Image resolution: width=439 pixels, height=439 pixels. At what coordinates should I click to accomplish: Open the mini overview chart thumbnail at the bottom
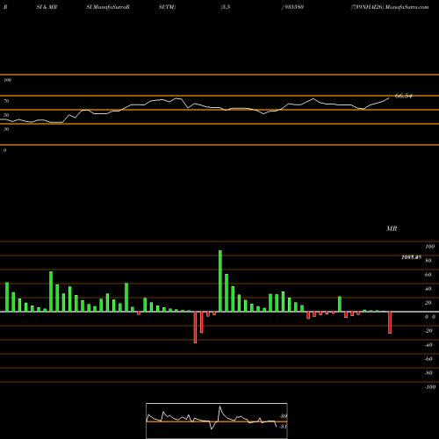pyautogui.click(x=217, y=421)
